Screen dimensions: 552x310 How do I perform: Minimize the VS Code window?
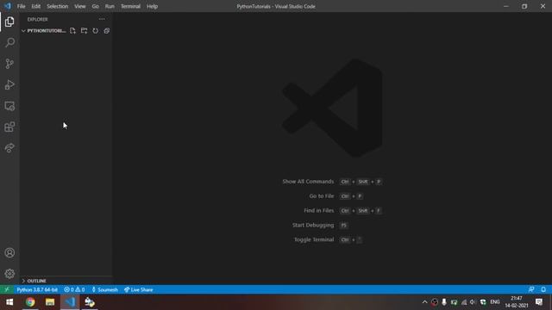point(506,6)
